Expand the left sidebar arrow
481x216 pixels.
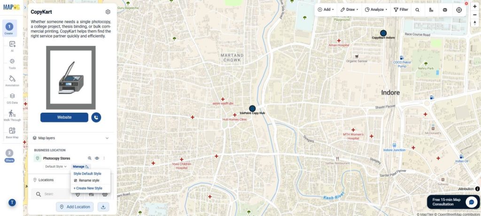(x=25, y=7)
